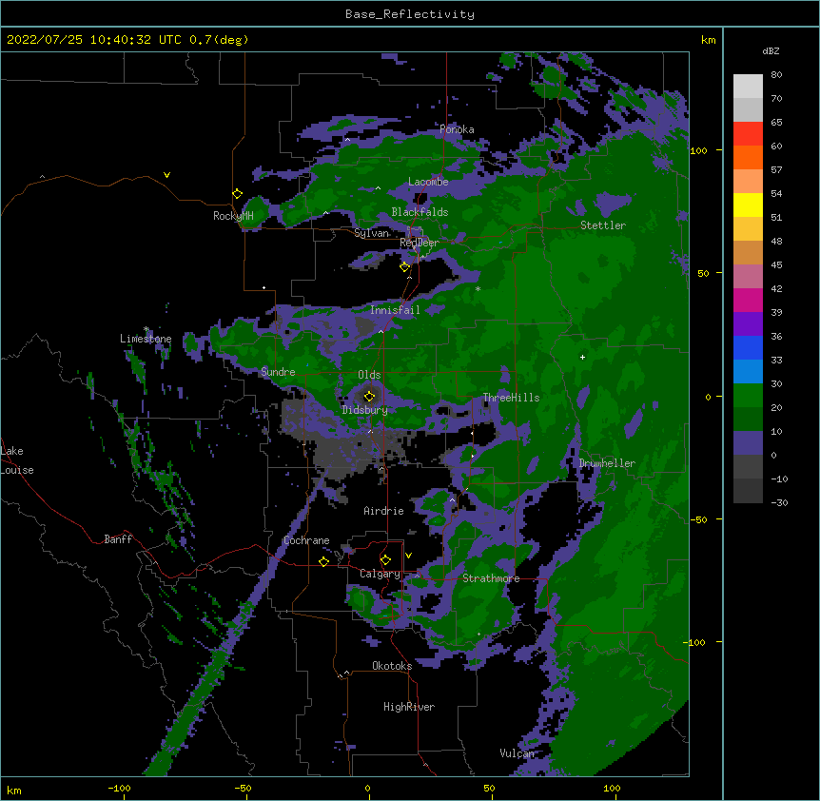Screen dimensions: 820x801
Task: Click the RockyMH label
Action: [x=233, y=216]
